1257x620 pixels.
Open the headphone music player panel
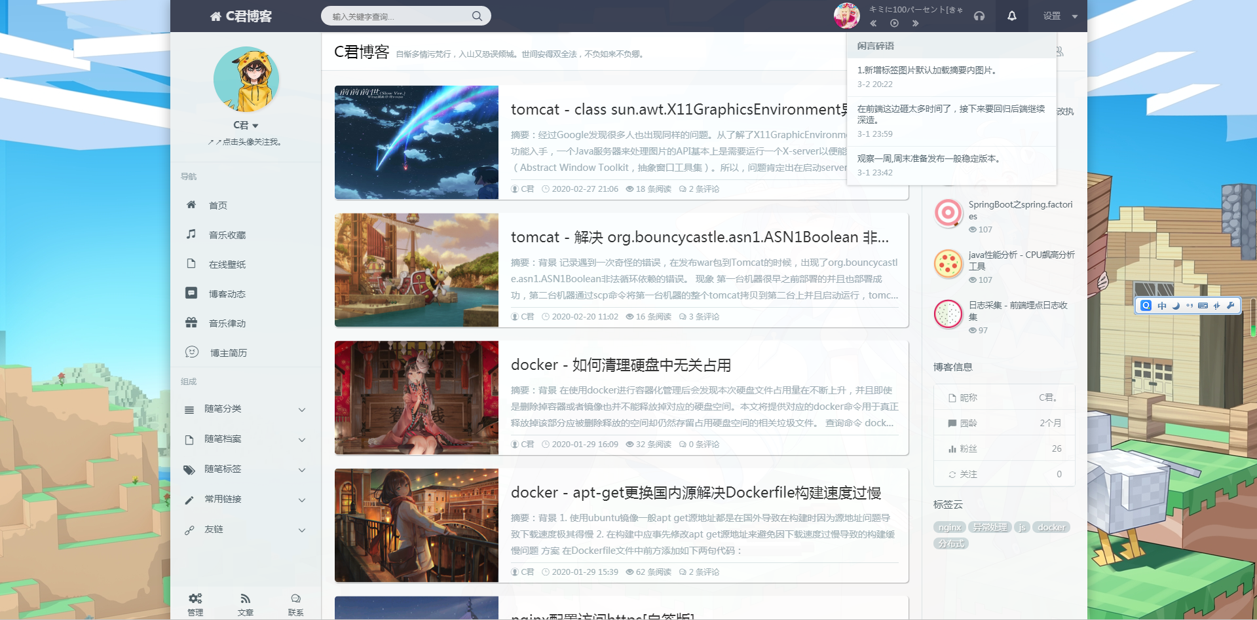[979, 16]
